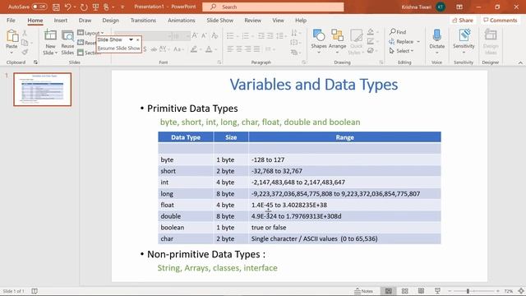Screen dimensions: 526x296
Task: Switch to Normal view
Action: pyautogui.click(x=388, y=291)
